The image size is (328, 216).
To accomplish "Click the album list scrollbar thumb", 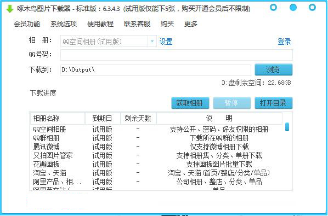I will 287,127.
